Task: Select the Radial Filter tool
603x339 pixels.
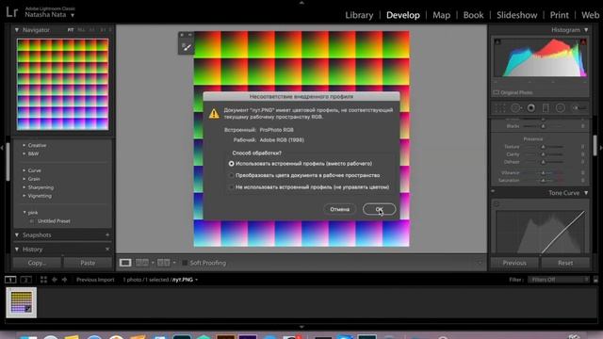Action: [x=561, y=108]
